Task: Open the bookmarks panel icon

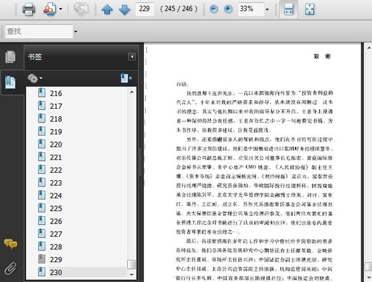Action: (10, 82)
